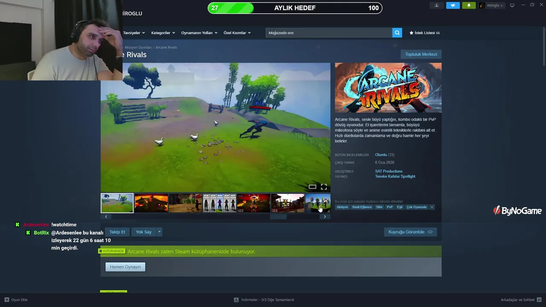Open the Aksiyon Oyunları breadcrumb link

138,47
